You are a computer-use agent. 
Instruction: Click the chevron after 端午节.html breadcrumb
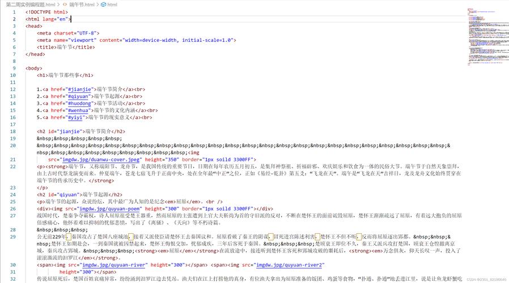(97, 5)
